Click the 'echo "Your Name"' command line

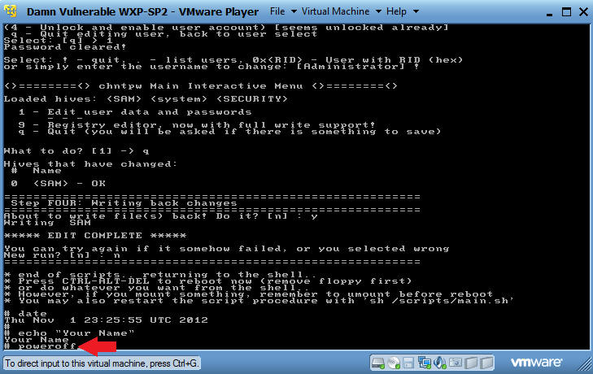click(69, 333)
